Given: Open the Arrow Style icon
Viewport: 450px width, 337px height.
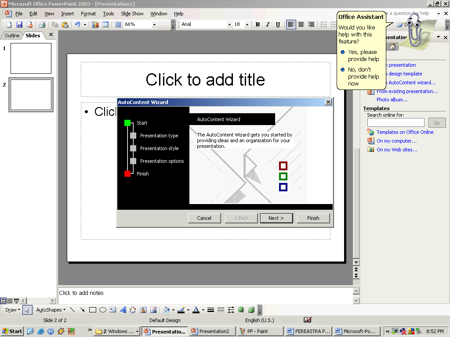Looking at the screenshot, I should pyautogui.click(x=231, y=310).
